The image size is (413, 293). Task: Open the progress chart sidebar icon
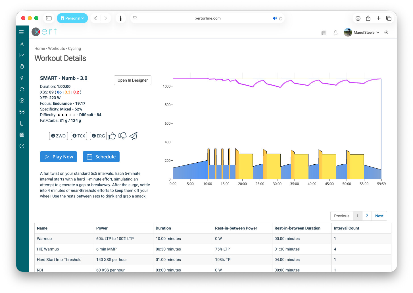click(x=22, y=55)
